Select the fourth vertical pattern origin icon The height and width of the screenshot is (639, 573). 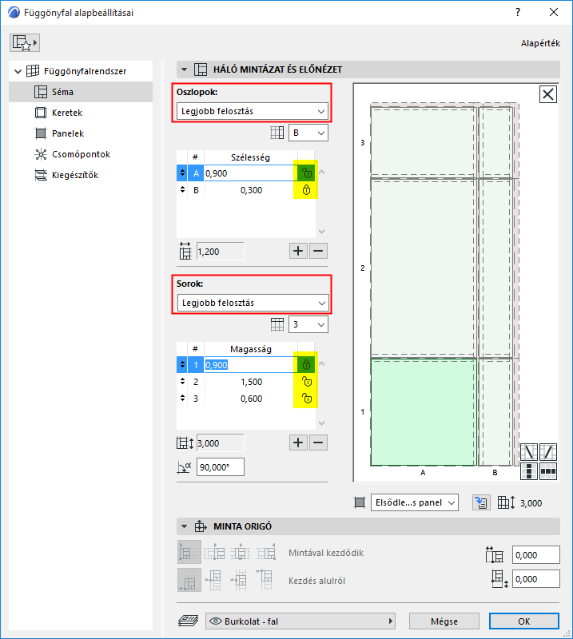point(266,580)
